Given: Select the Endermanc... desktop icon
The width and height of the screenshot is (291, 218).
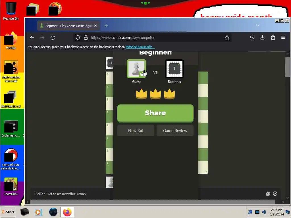Looking at the screenshot, I should pos(11,129).
